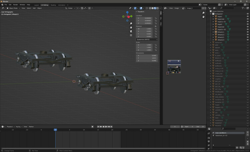The image size is (250, 152).
Task: Toggle auto keying record button
Action: 92,127
